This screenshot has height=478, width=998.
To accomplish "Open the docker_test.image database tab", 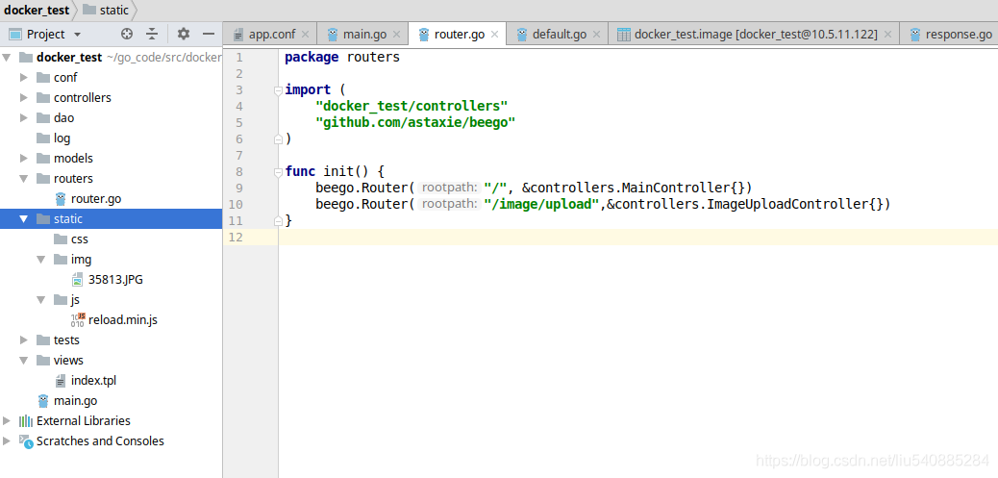I will (x=756, y=35).
